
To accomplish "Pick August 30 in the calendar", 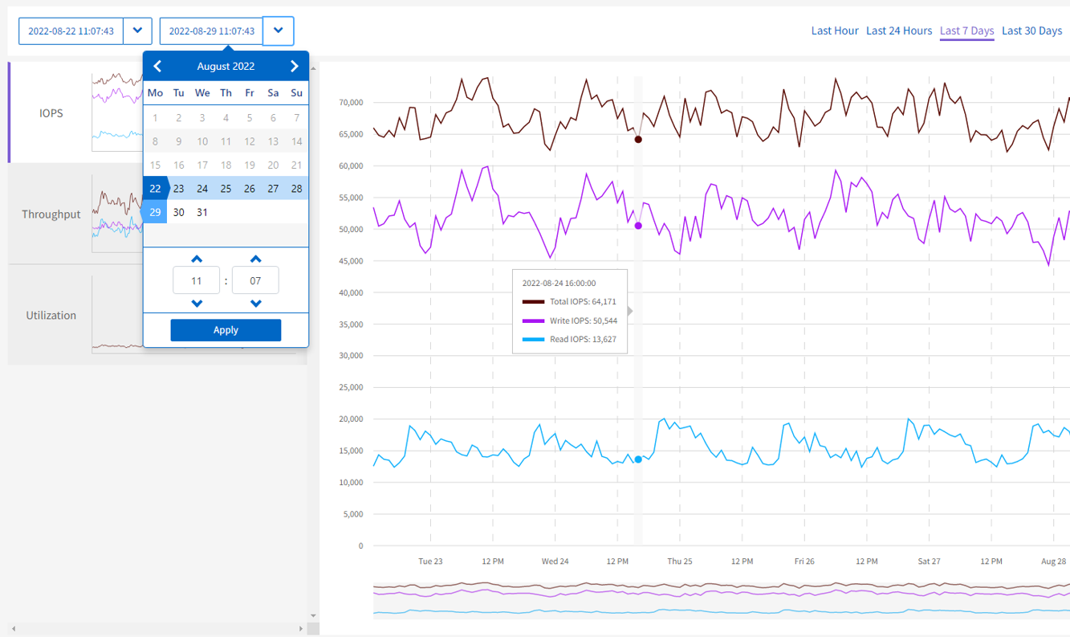I will pos(179,212).
